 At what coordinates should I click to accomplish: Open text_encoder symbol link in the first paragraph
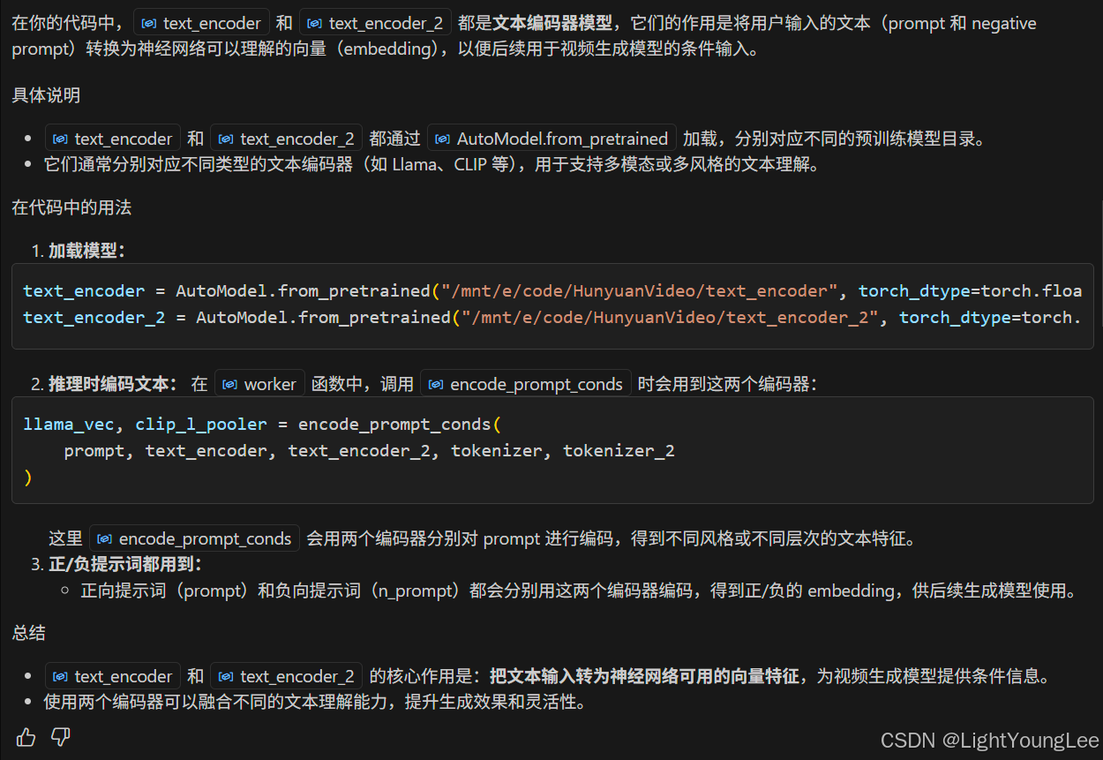point(201,23)
